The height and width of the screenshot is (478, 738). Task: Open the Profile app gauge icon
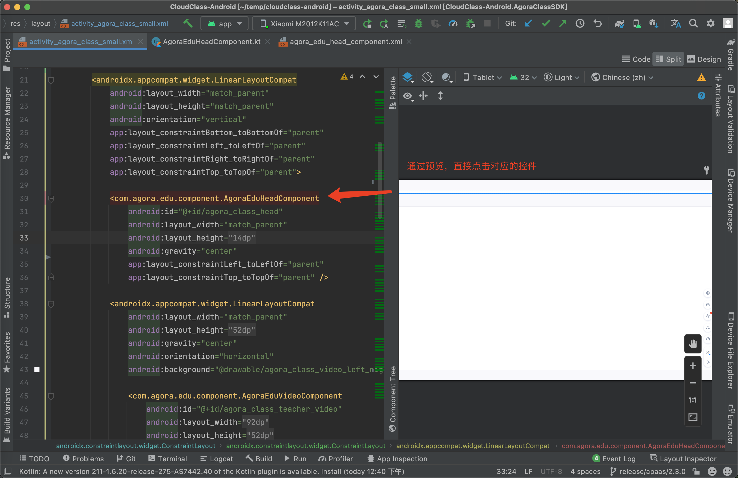(x=453, y=24)
